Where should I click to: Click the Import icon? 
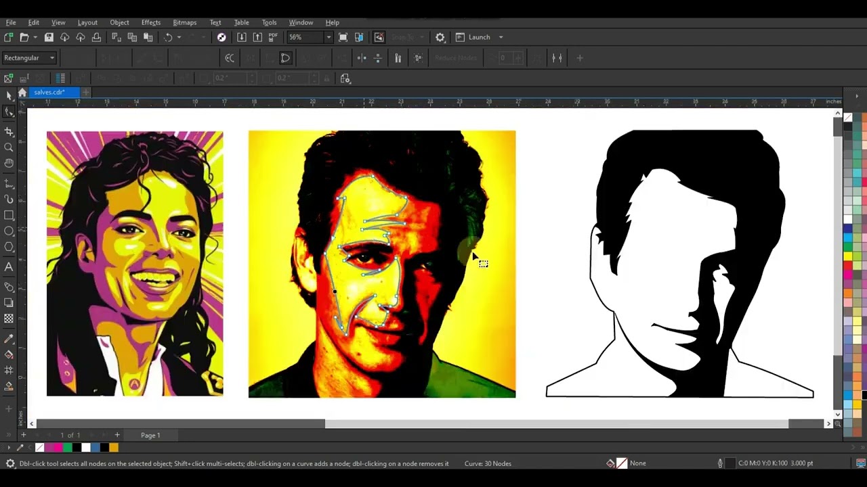[x=241, y=37]
